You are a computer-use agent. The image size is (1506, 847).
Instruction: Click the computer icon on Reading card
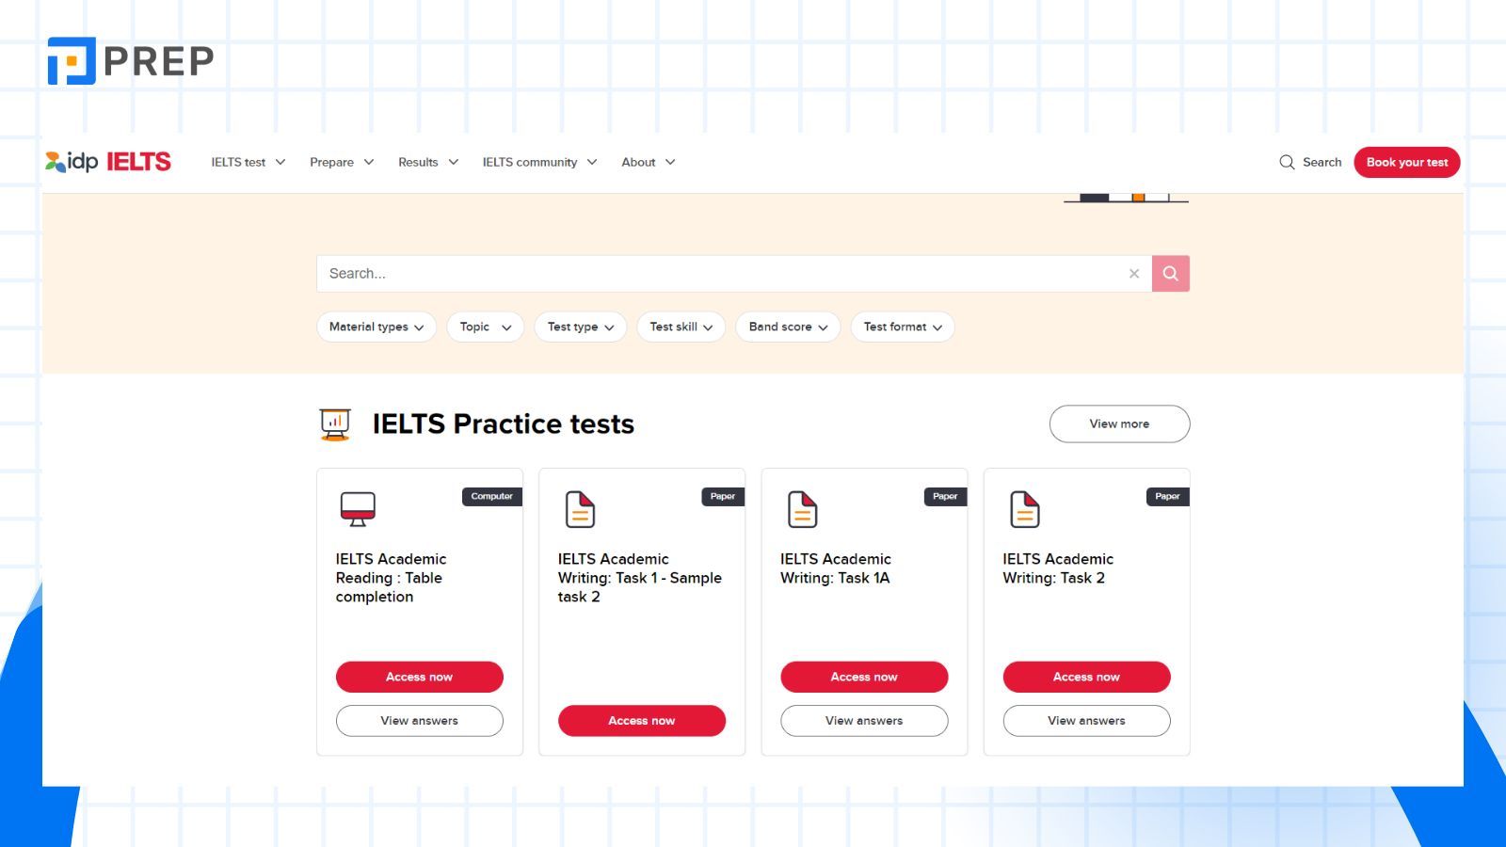click(x=358, y=509)
